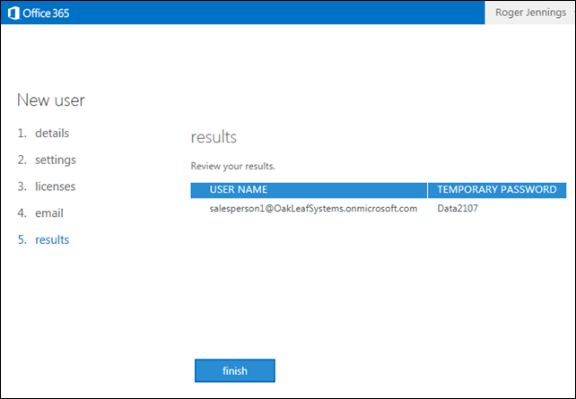The height and width of the screenshot is (399, 576).
Task: Go to wizard step 2 settings
Action: 47,160
